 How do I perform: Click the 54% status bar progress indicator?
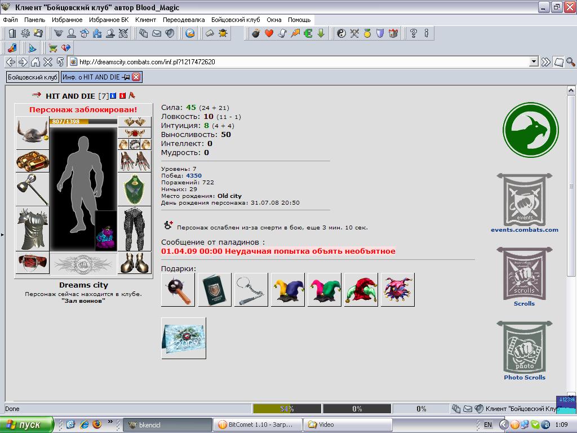[287, 409]
